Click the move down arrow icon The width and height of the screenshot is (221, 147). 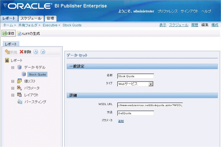[43, 52]
